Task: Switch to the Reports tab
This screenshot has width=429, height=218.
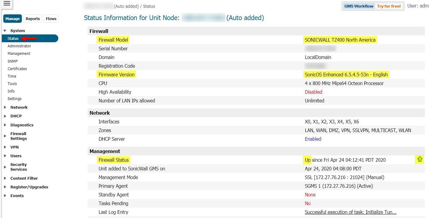Action: tap(33, 19)
